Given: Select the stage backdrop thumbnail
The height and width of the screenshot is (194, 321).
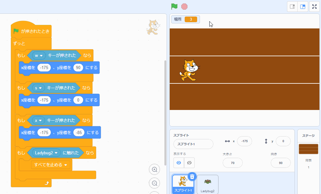Looking at the screenshot, I should [308, 149].
